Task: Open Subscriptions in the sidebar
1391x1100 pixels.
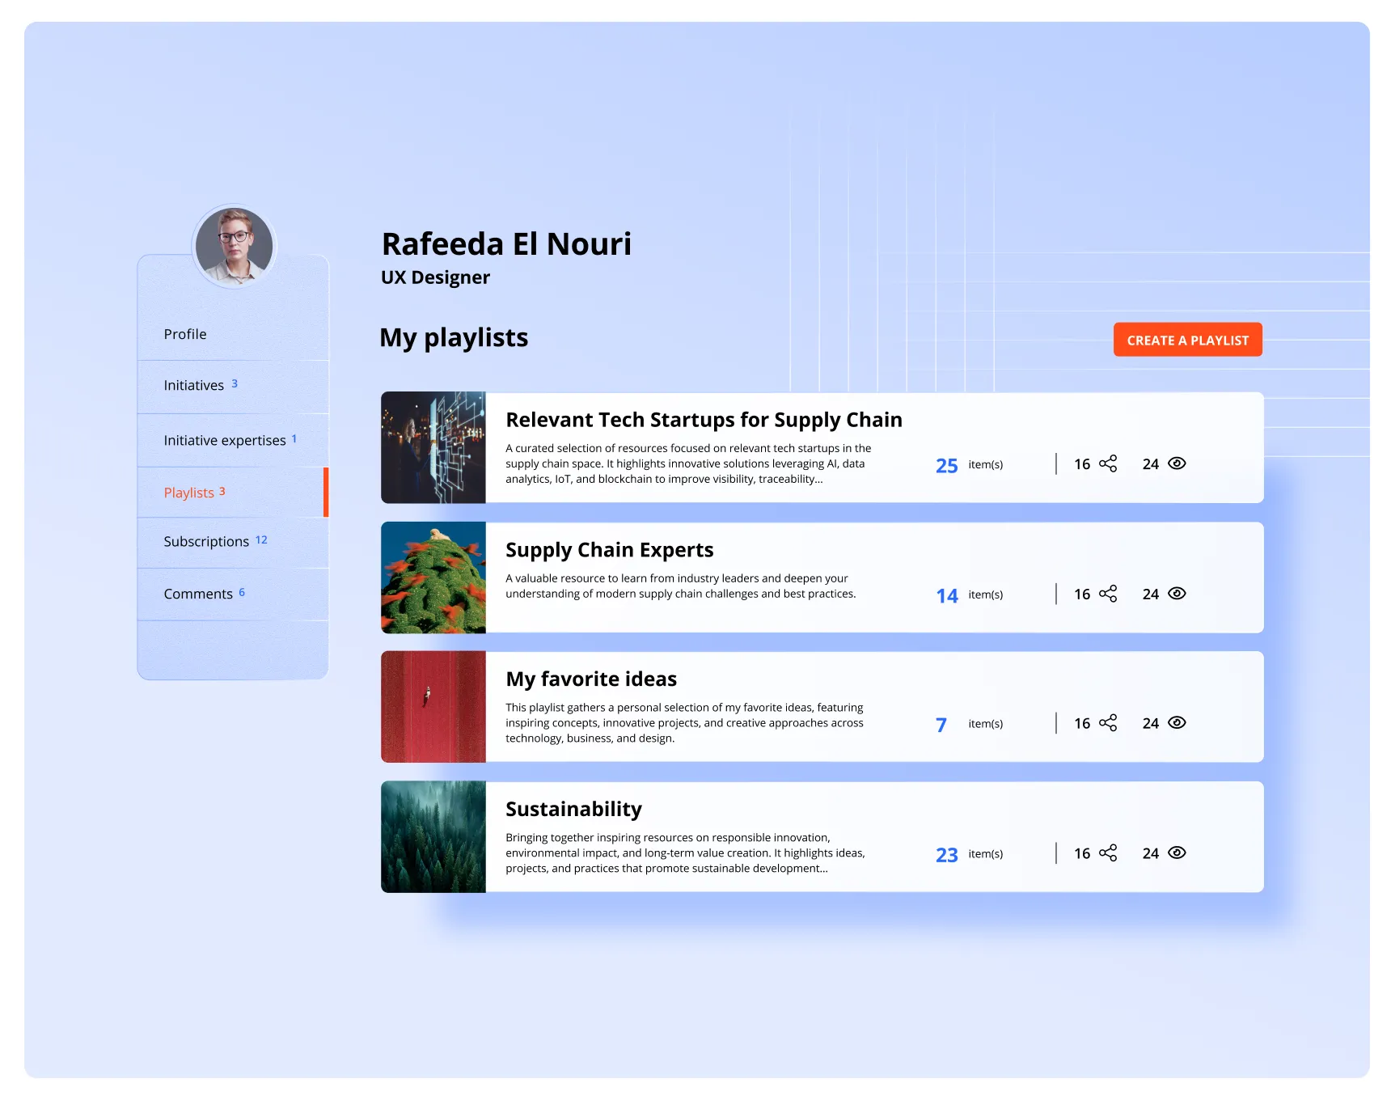Action: pos(233,542)
